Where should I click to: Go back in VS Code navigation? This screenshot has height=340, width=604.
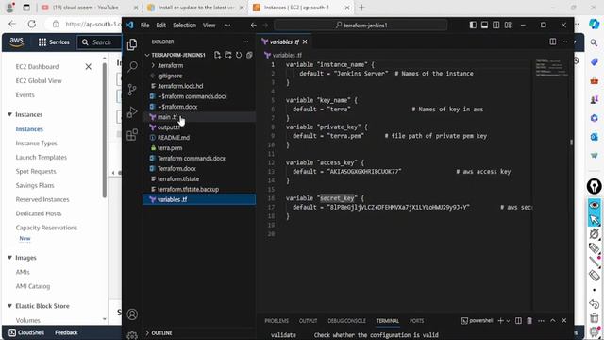coord(254,25)
